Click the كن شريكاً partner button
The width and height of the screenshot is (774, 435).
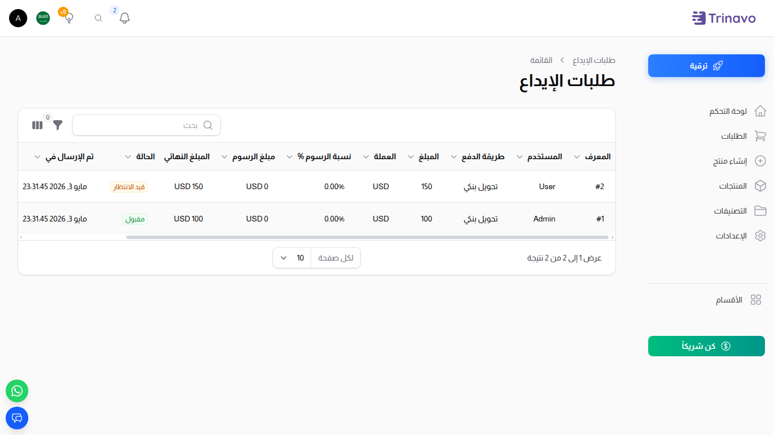[707, 346]
